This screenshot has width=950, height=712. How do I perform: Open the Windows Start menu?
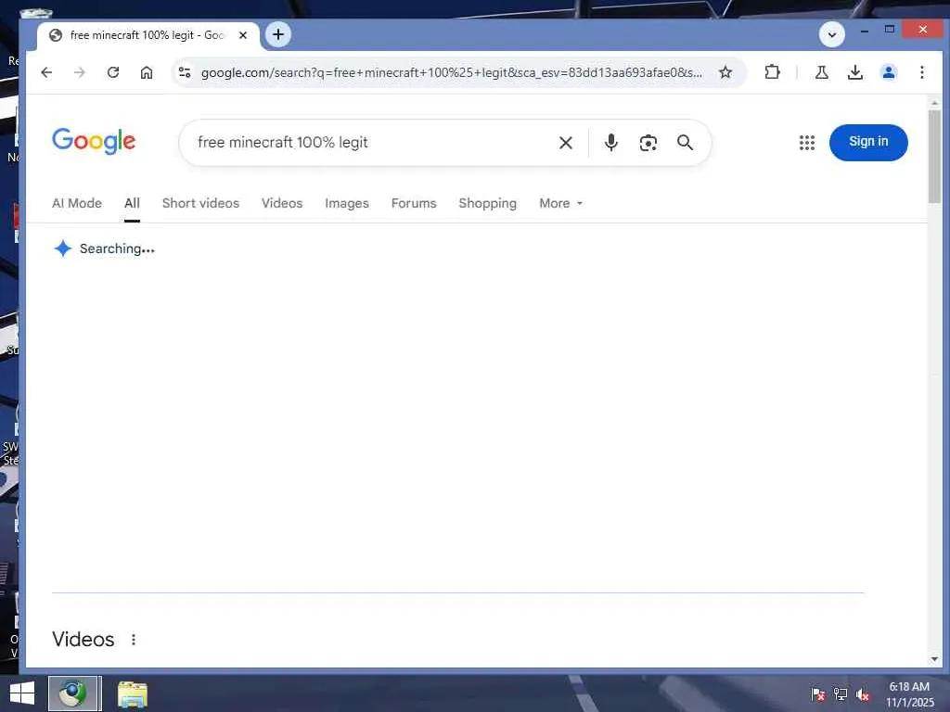(22, 693)
